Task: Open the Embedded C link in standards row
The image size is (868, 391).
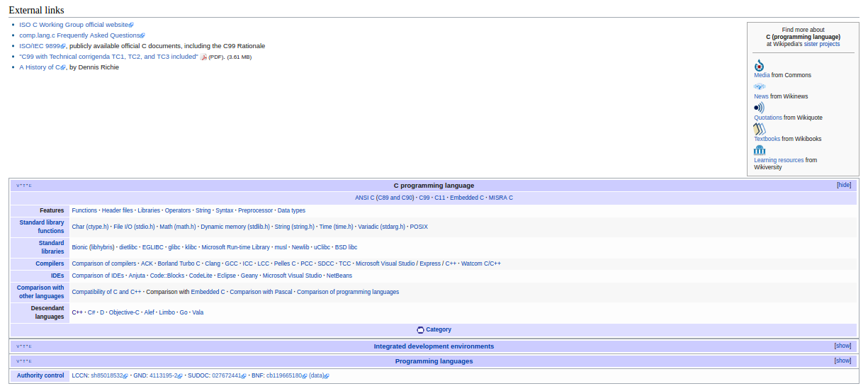Action: (467, 198)
